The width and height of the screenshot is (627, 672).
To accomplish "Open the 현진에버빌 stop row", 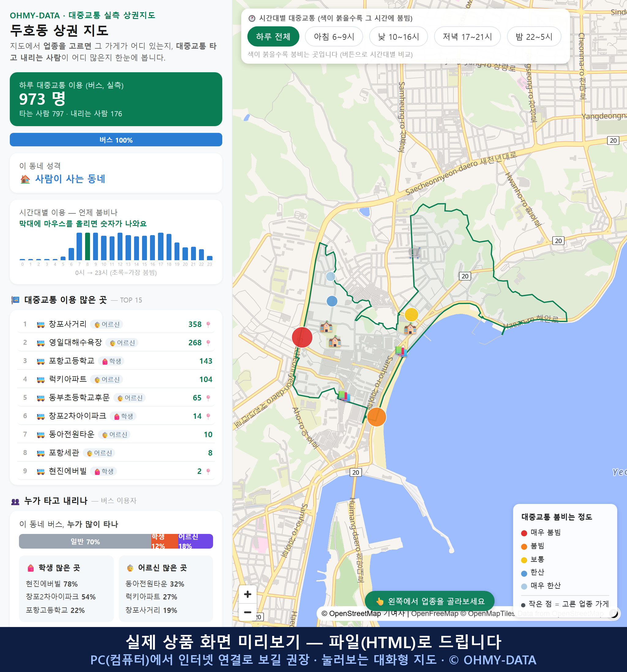I will tap(116, 471).
